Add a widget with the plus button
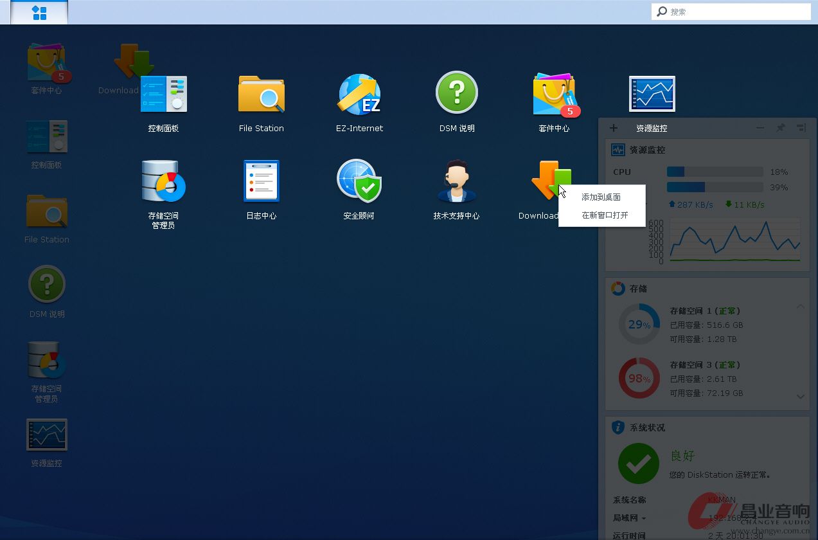Image resolution: width=818 pixels, height=540 pixels. click(614, 128)
